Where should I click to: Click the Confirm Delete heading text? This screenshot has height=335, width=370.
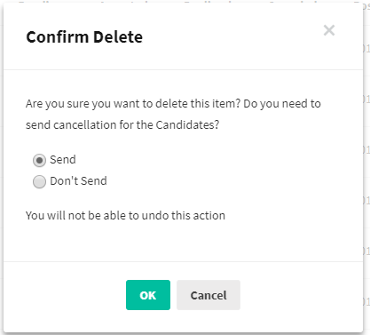click(84, 37)
